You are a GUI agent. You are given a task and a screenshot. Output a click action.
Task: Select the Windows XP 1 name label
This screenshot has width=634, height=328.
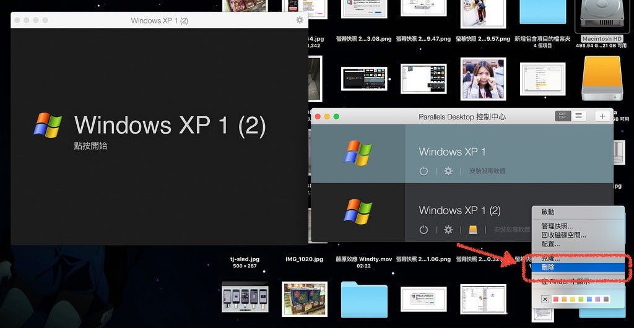pos(452,152)
